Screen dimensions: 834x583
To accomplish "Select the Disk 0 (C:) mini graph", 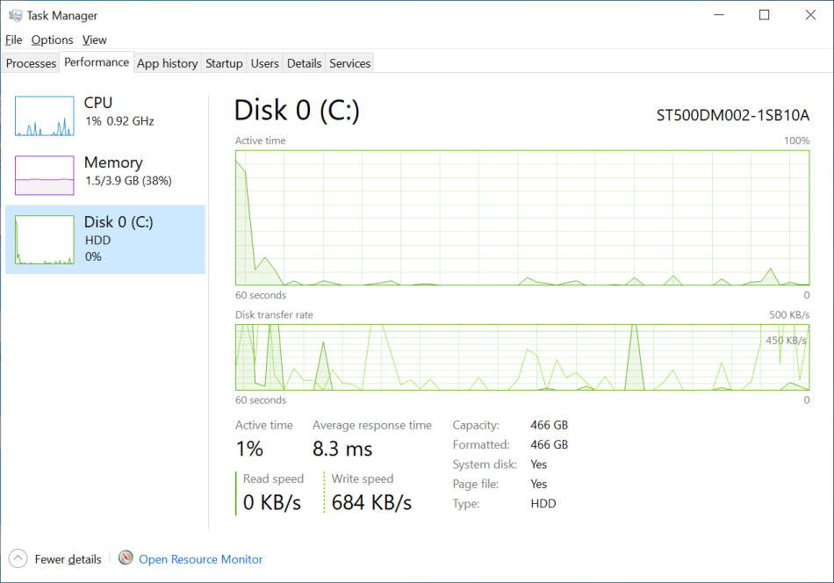I will coord(44,240).
